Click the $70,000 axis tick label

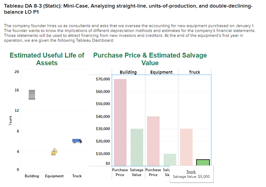102,79
